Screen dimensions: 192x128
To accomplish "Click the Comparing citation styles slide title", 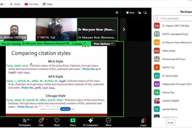I will (41, 53).
